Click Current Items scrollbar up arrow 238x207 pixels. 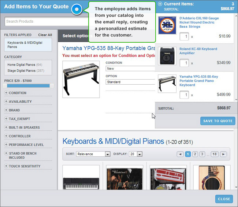tap(236, 16)
